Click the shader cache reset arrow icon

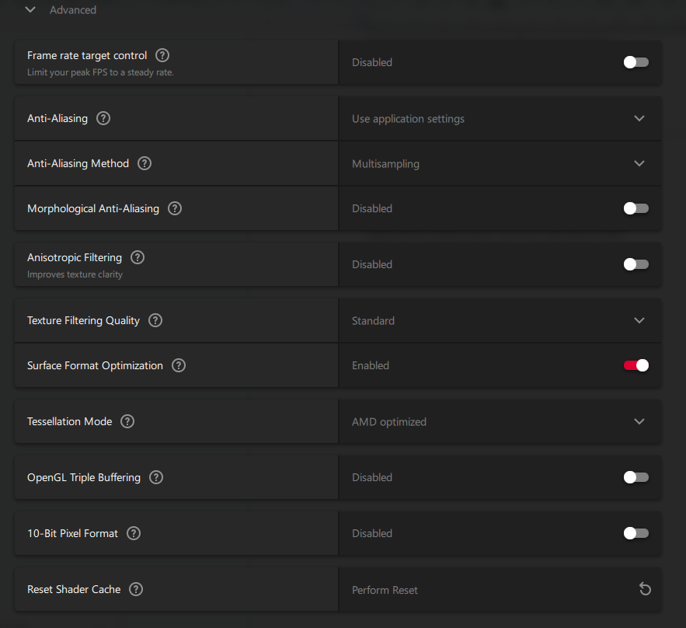[645, 589]
